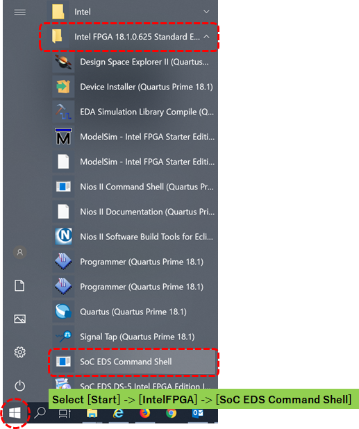
Task: Click the taskbar Search magnifier
Action: (x=40, y=412)
